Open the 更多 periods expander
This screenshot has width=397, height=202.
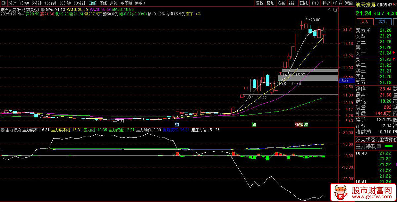(140, 3)
